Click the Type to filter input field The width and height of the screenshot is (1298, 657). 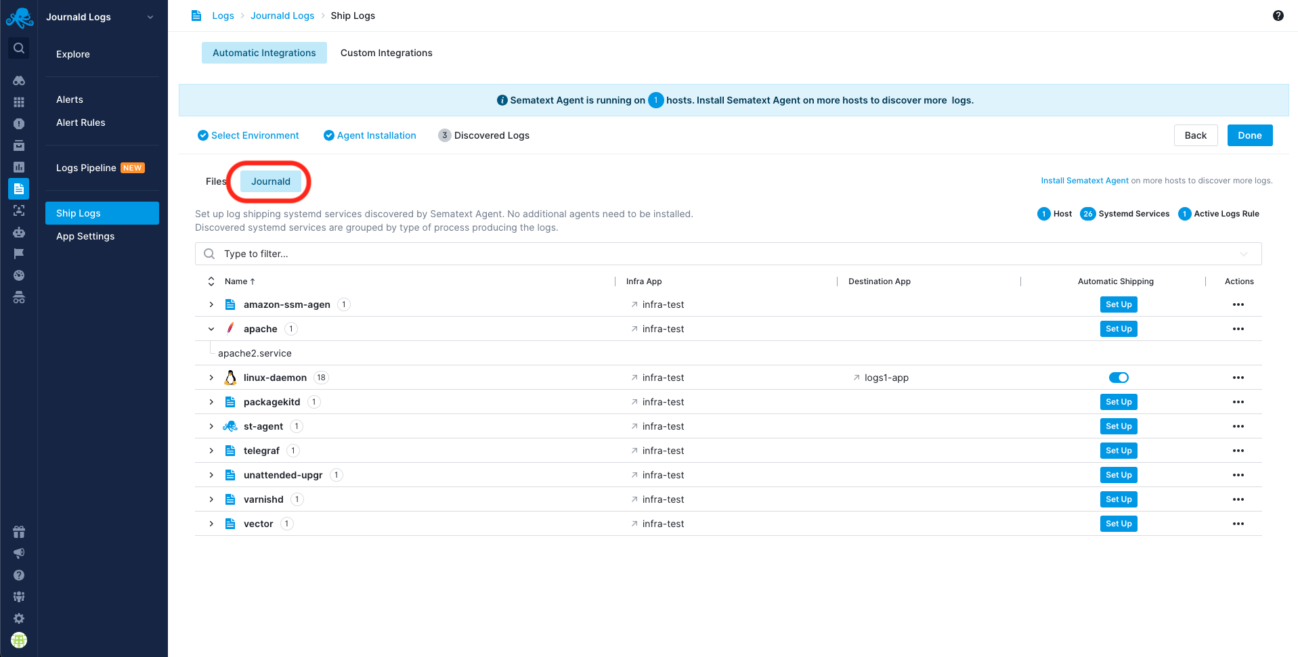coord(728,254)
